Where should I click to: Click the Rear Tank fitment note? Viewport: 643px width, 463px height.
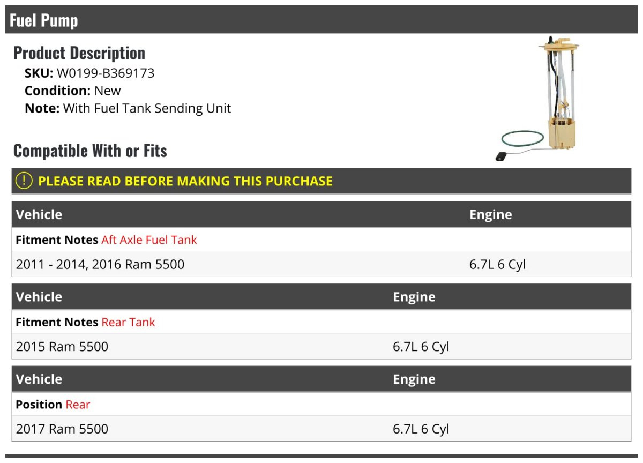pos(128,322)
